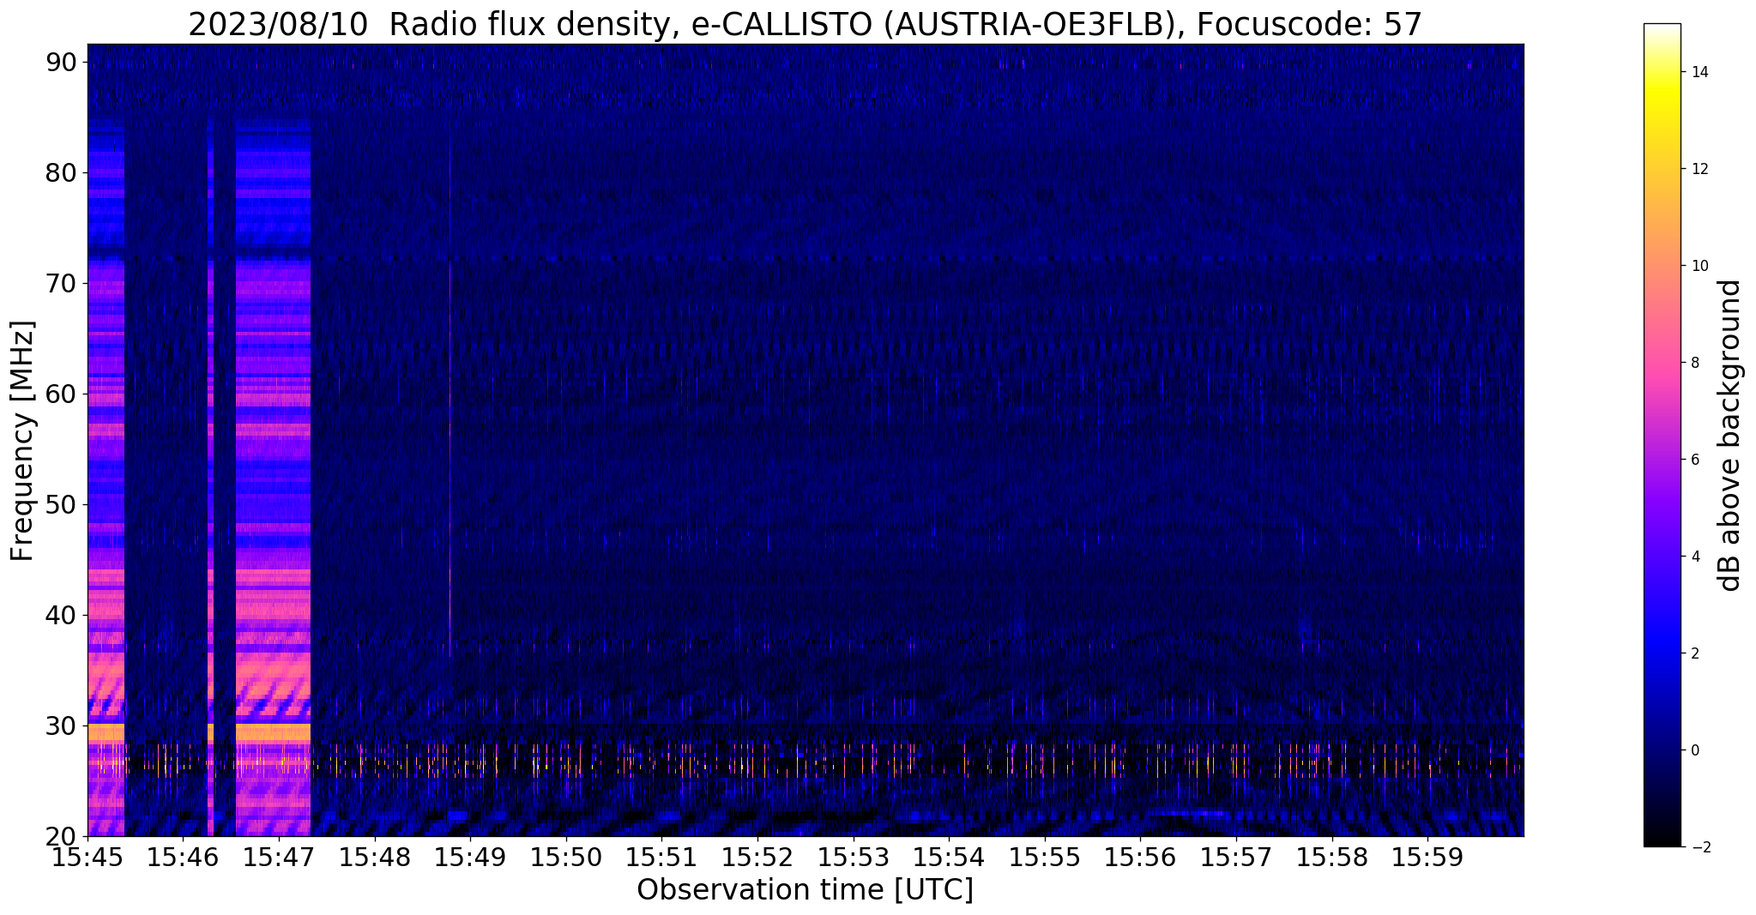Image resolution: width=1756 pixels, height=915 pixels.
Task: Click the 15:53 time tick label
Action: click(x=854, y=858)
